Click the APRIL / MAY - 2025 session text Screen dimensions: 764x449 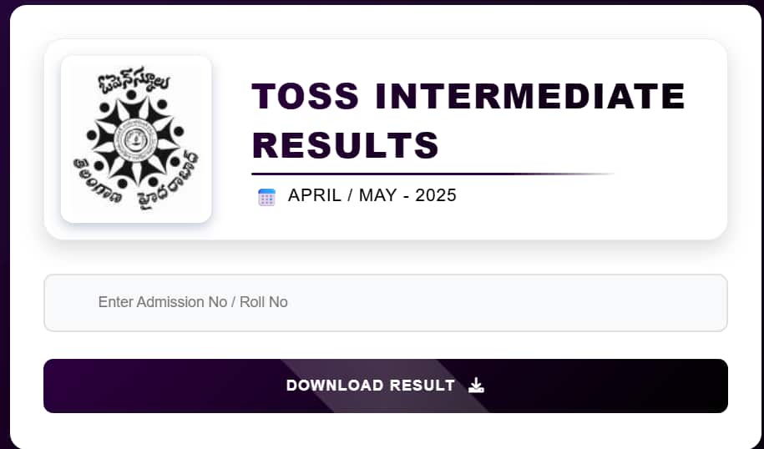(372, 195)
